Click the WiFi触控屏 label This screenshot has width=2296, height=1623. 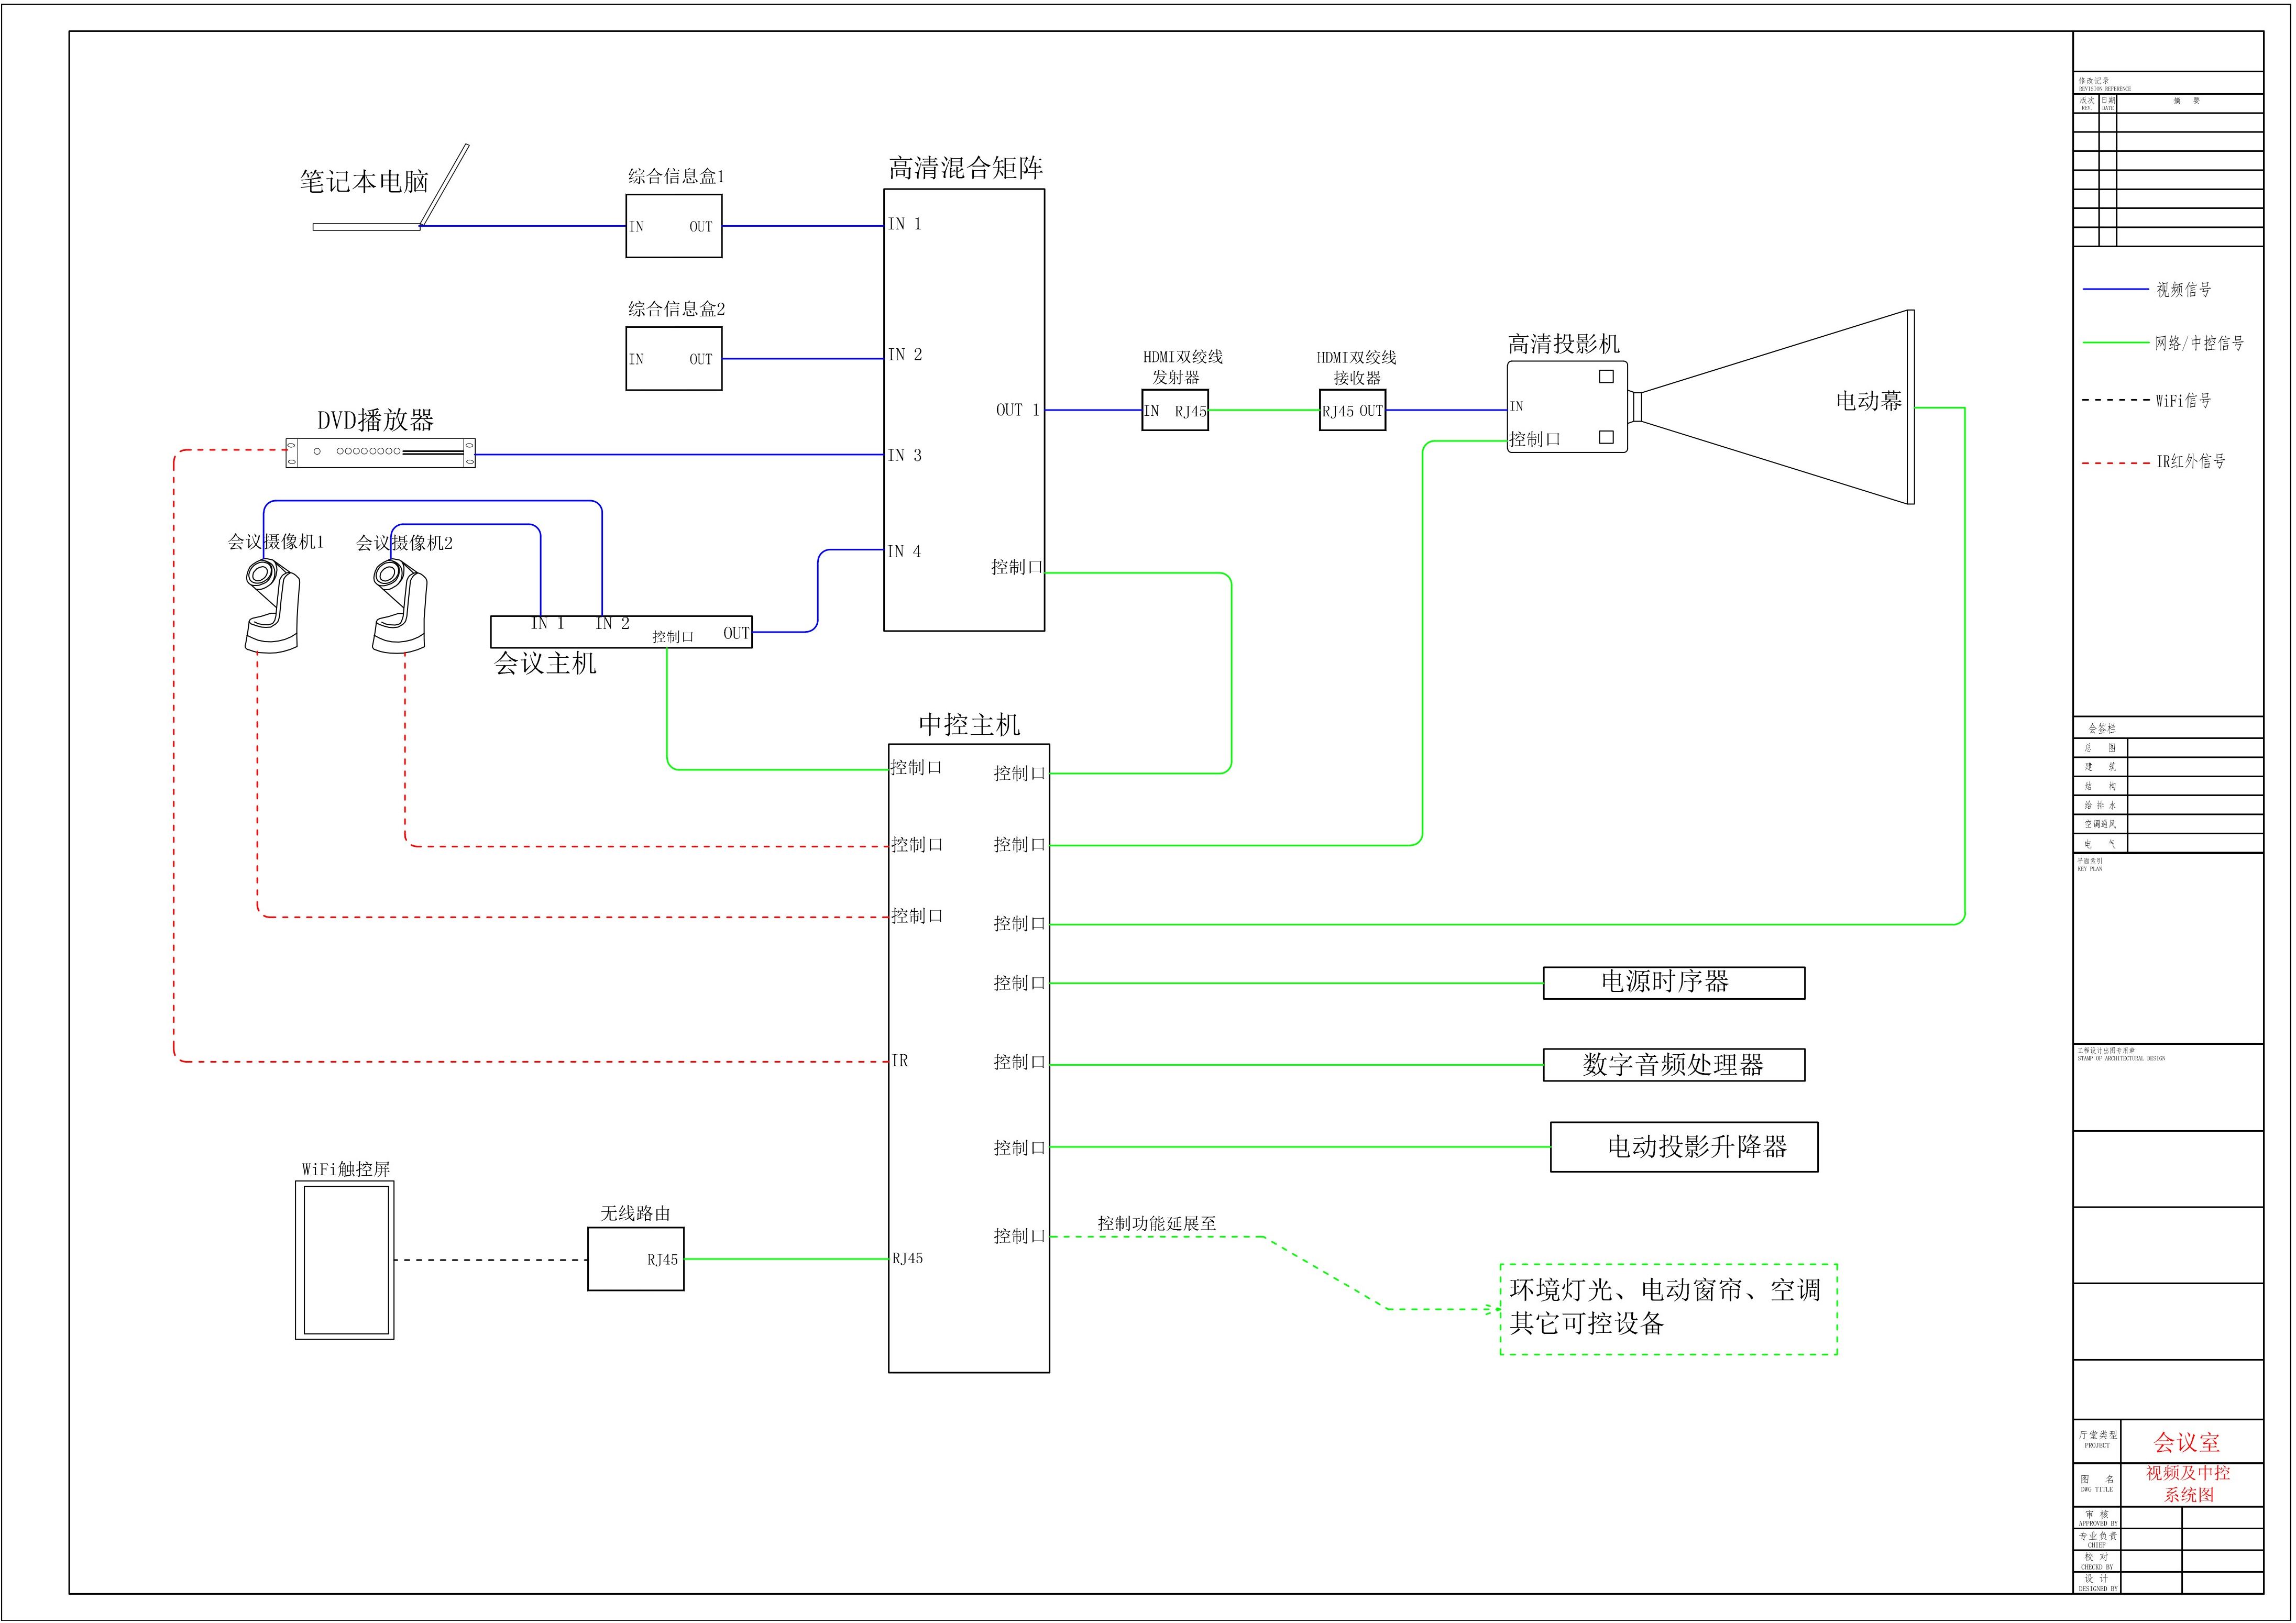click(346, 1169)
